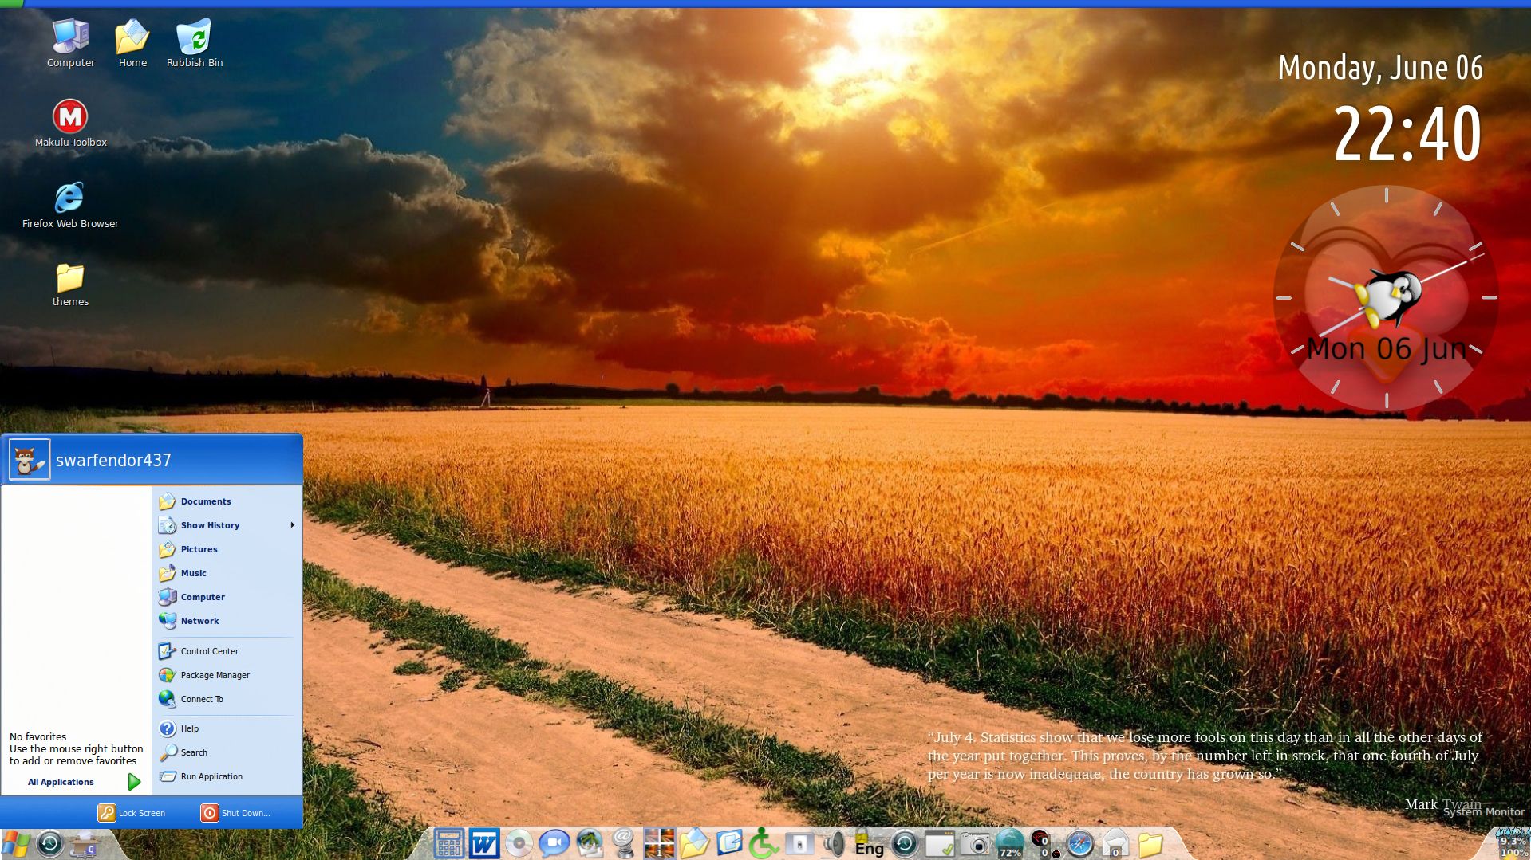Click the swarfendor437 user avatar picture

point(30,460)
